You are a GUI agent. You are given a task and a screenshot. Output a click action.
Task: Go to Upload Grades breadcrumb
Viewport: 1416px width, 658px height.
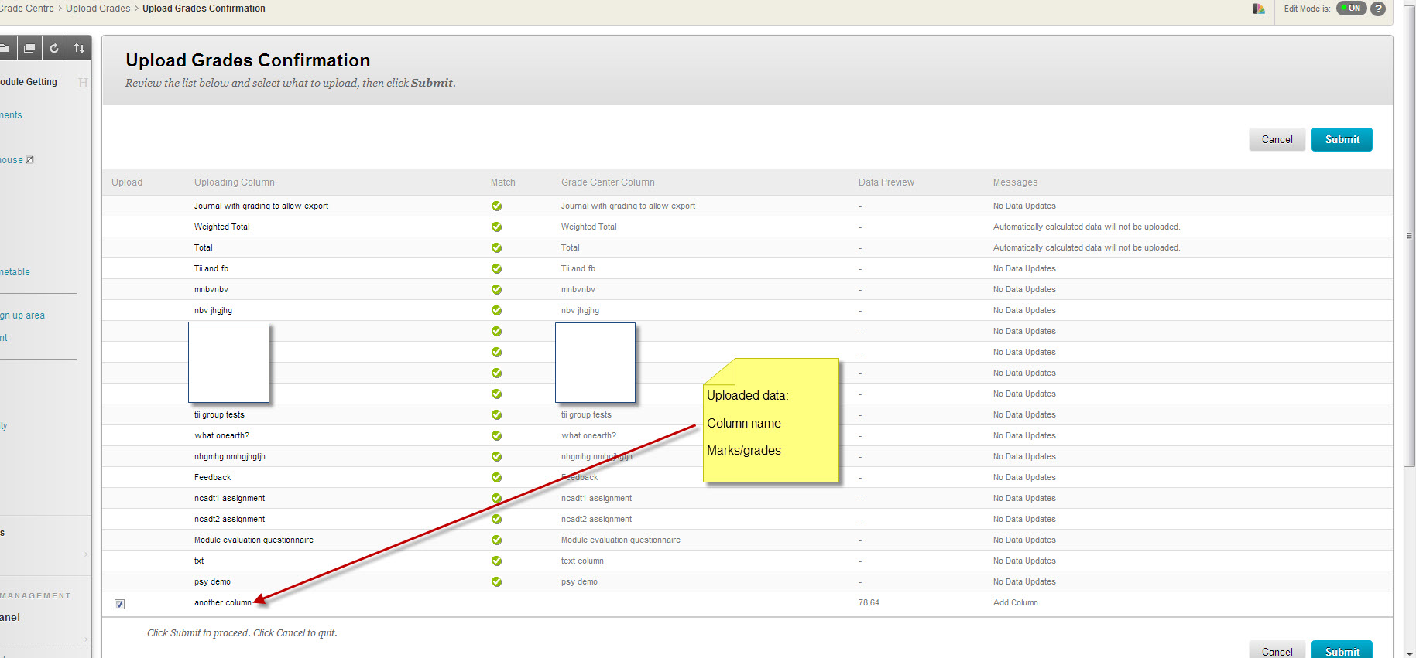98,9
